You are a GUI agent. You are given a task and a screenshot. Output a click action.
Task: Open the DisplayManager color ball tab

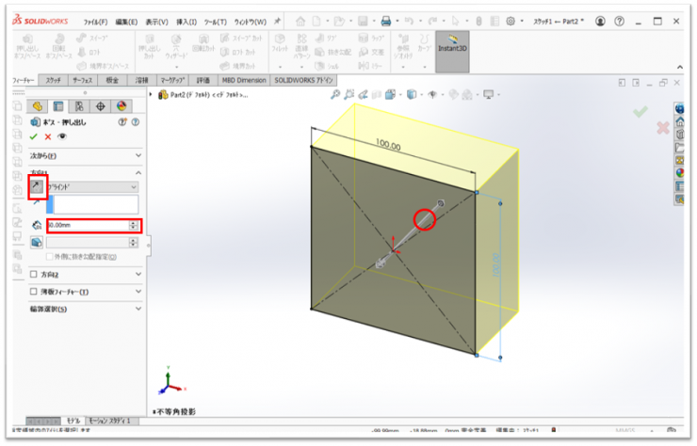[x=121, y=106]
